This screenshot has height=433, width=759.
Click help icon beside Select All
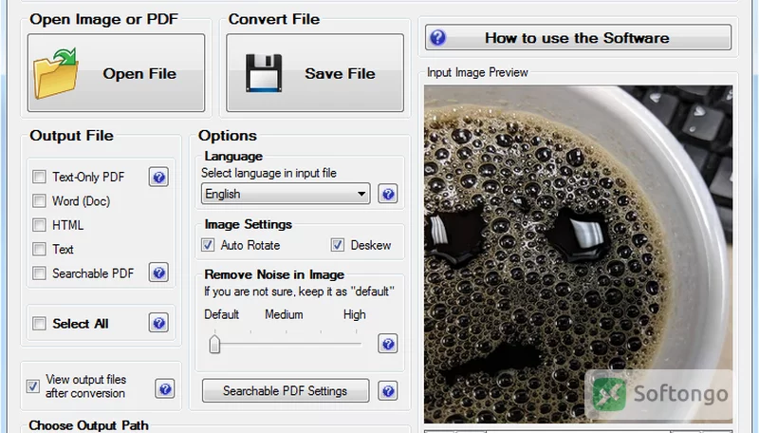[158, 323]
